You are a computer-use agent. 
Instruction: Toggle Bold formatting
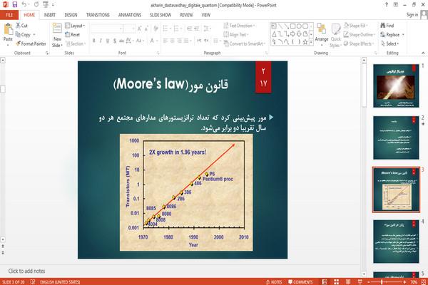pos(93,41)
